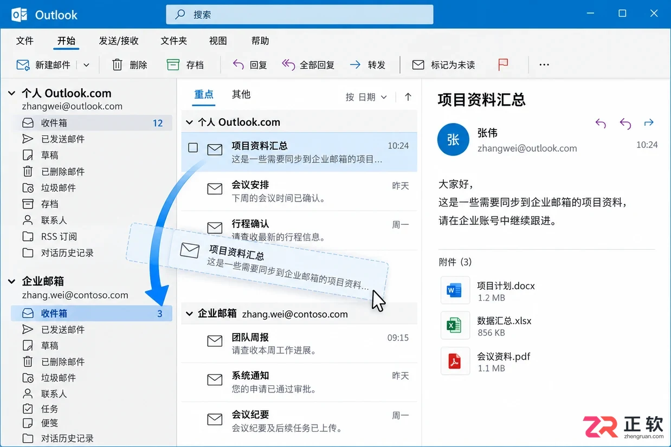671x447 pixels.
Task: Click reply-all arrow in reading pane header
Action: [x=625, y=124]
